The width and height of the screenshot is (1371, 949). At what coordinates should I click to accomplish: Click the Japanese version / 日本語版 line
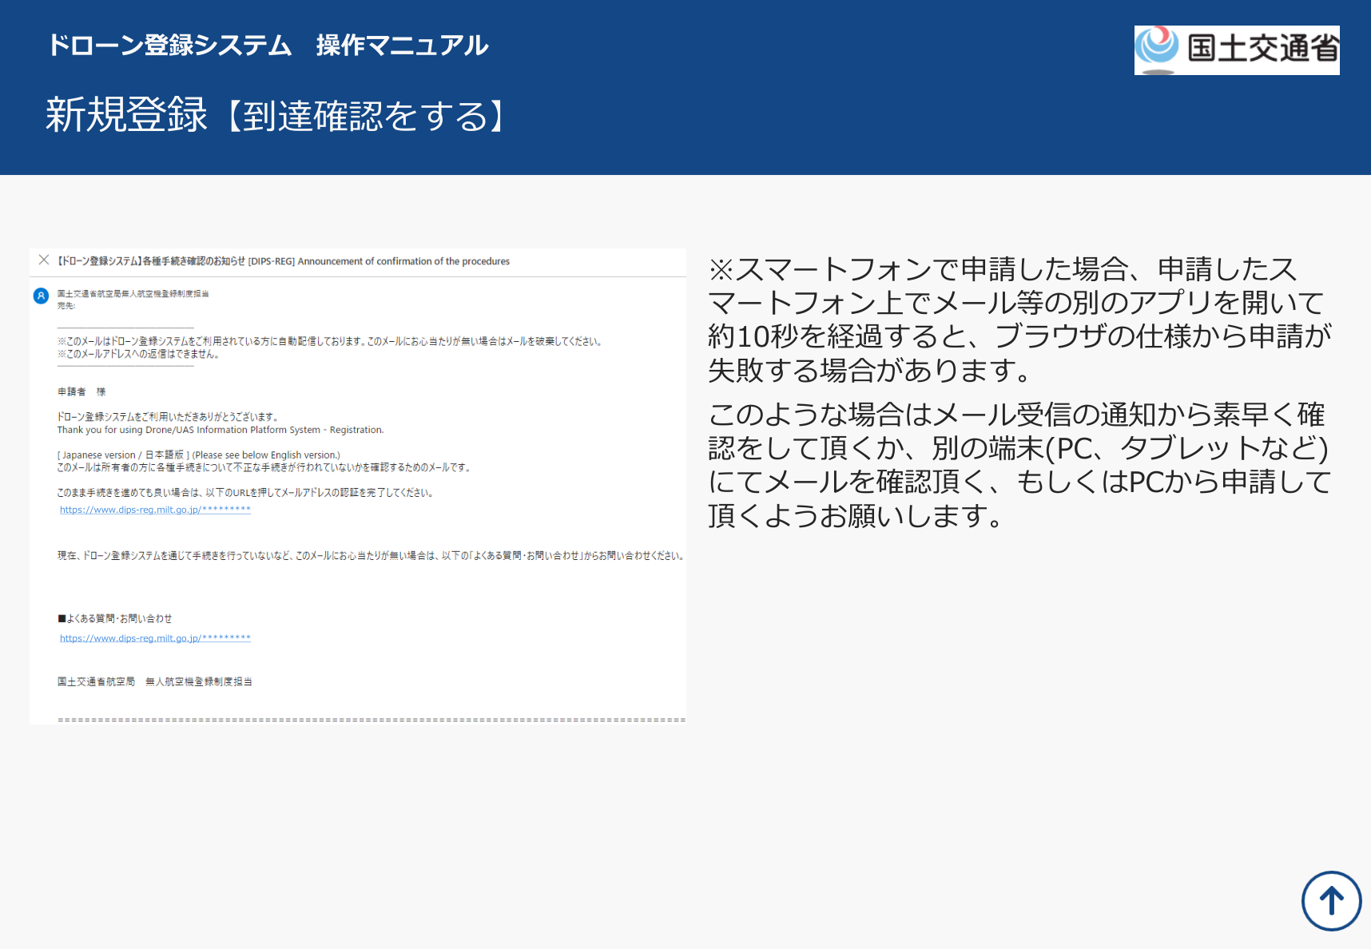pyautogui.click(x=198, y=455)
